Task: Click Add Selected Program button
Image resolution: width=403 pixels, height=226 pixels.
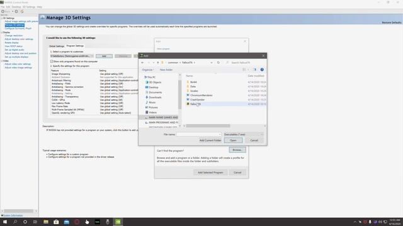Action: click(x=210, y=173)
